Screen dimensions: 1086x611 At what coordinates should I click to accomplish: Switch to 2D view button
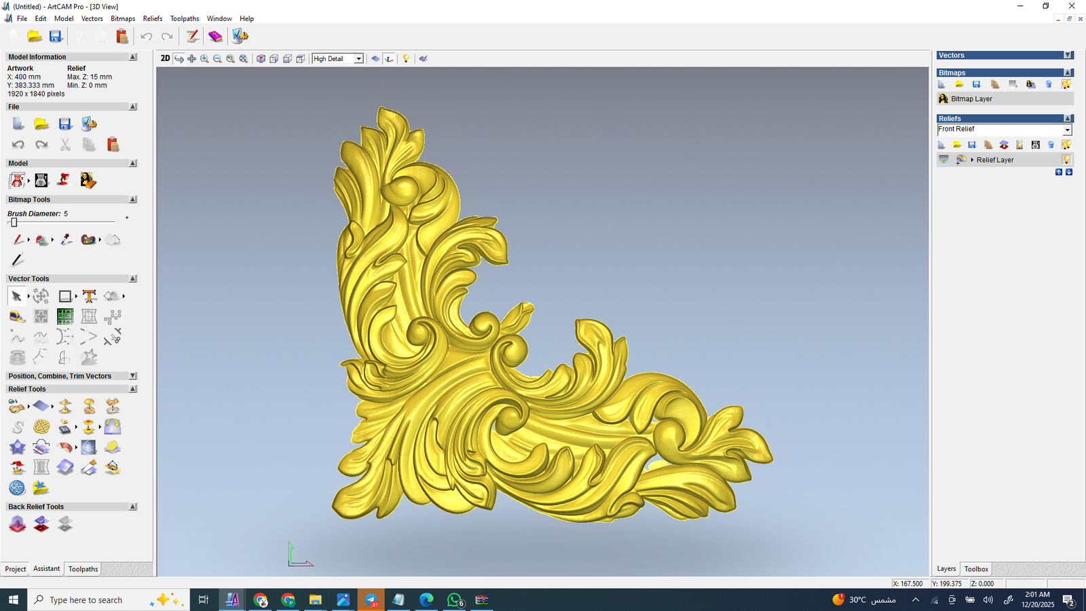(x=165, y=59)
